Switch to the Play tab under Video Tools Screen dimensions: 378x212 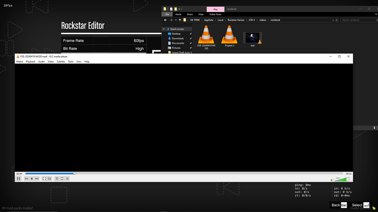pyautogui.click(x=215, y=9)
